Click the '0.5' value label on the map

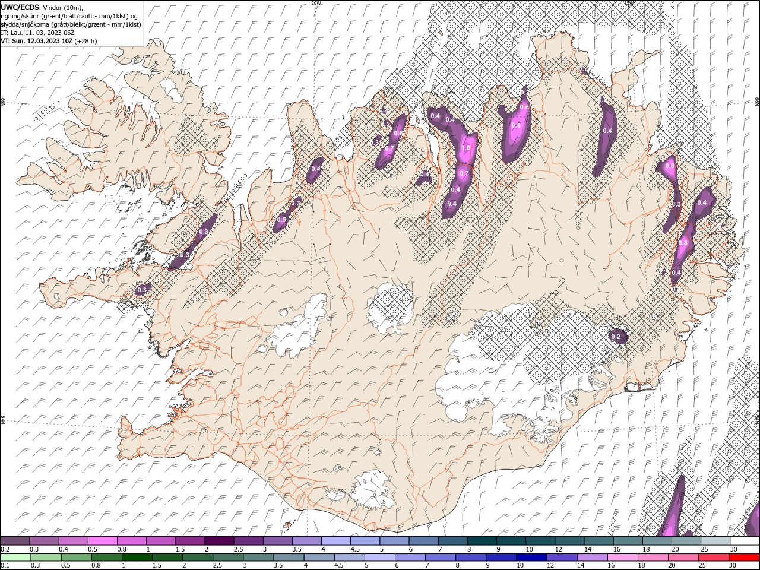[281, 220]
